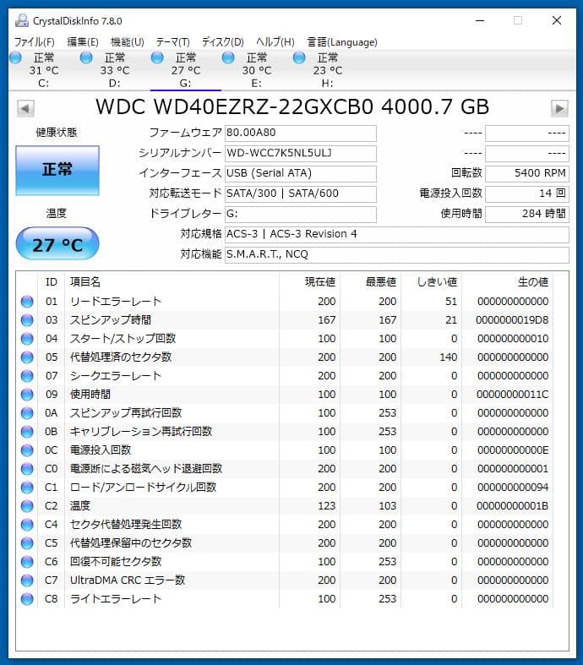Click the status orb of row C2 温度
This screenshot has height=665, width=583.
tap(27, 506)
